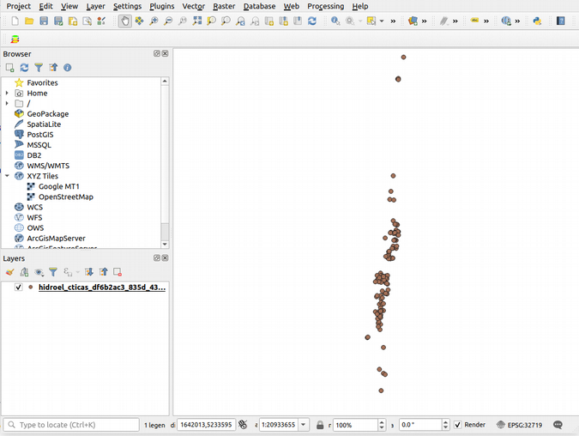Select the Pan Map hand tool

(x=125, y=21)
